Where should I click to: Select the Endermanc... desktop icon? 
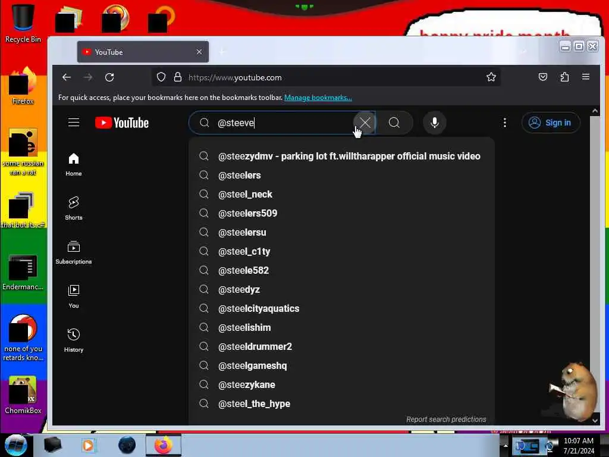pos(23,271)
